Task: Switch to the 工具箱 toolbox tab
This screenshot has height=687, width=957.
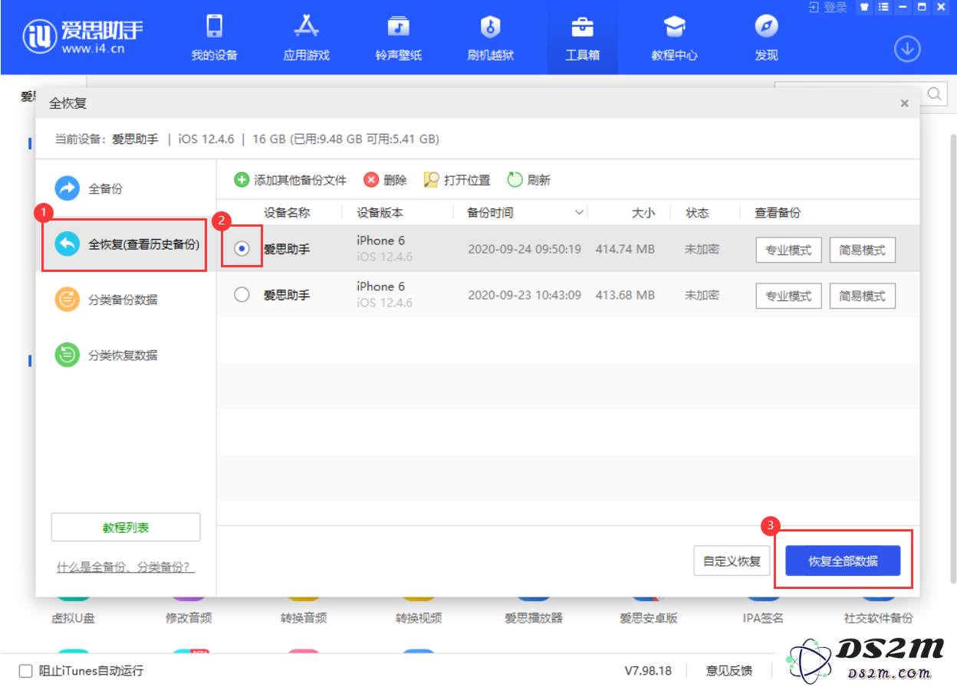Action: point(582,38)
